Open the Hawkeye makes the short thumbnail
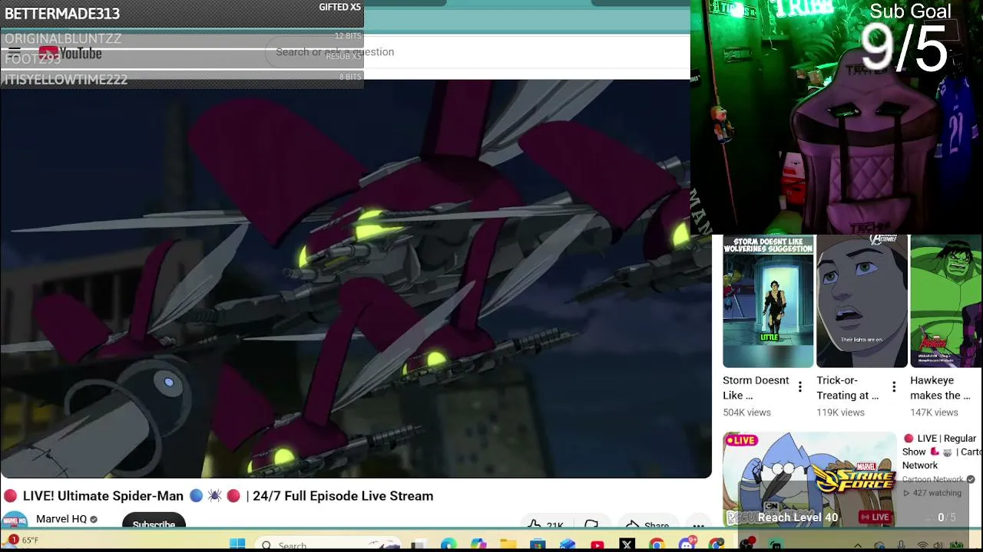This screenshot has width=983, height=552. point(946,301)
